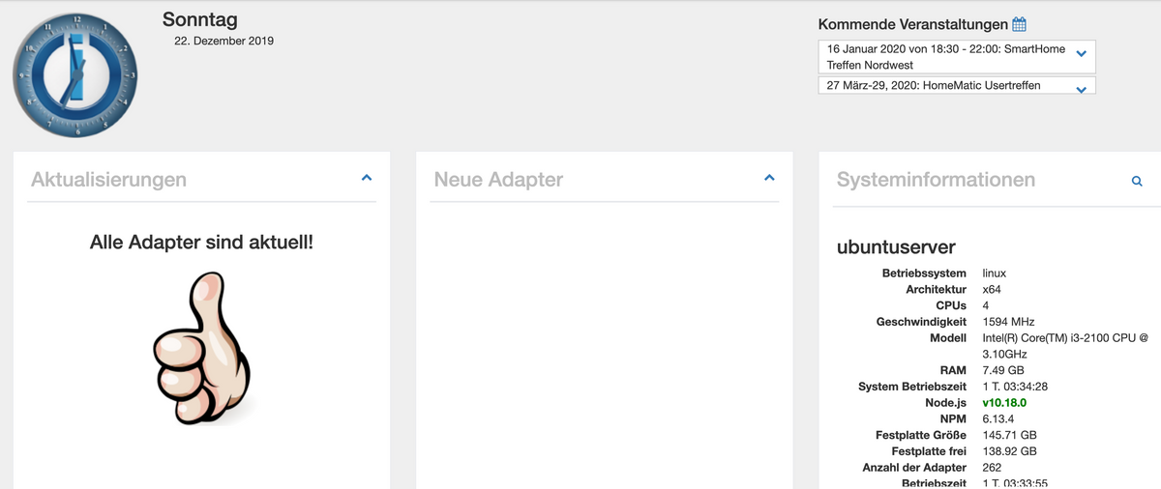Image resolution: width=1161 pixels, height=489 pixels.
Task: Collapse the Neue Adapter panel
Action: (x=769, y=178)
